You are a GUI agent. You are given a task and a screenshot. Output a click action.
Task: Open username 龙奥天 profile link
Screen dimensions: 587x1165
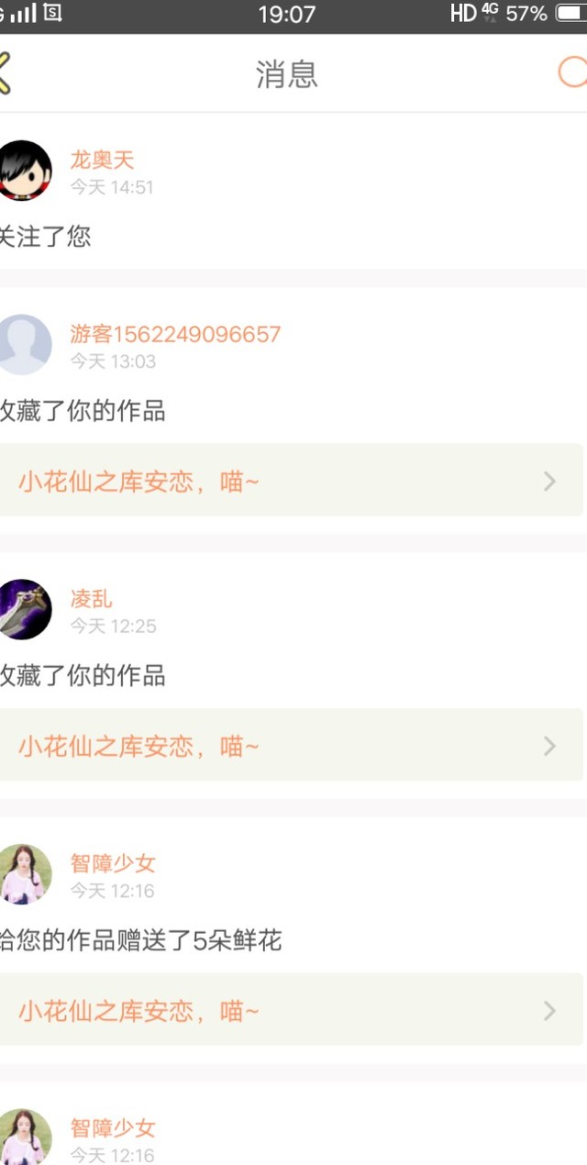103,160
